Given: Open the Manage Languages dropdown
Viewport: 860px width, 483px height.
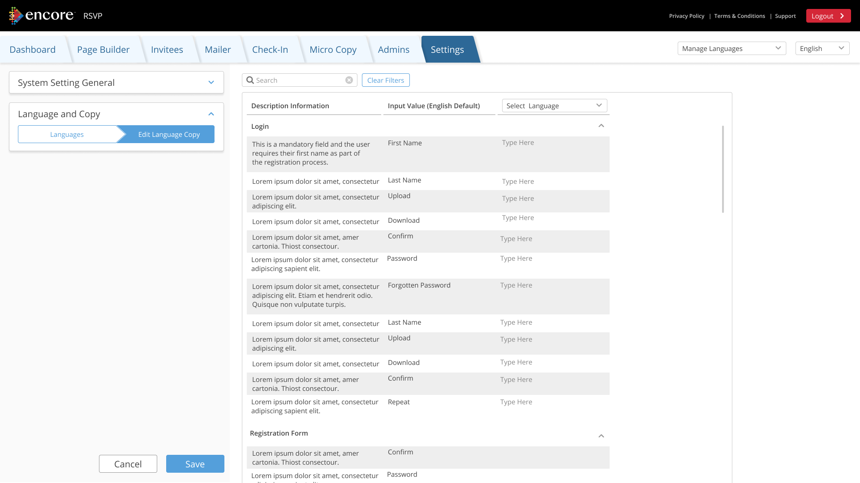Looking at the screenshot, I should (x=731, y=49).
